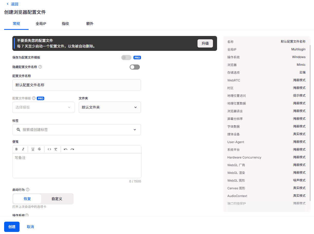Click the AudioContext summary row
Image resolution: width=314 pixels, height=234 pixels.
click(x=266, y=196)
